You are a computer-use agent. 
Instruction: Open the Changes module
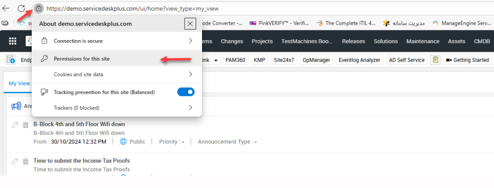(x=232, y=41)
